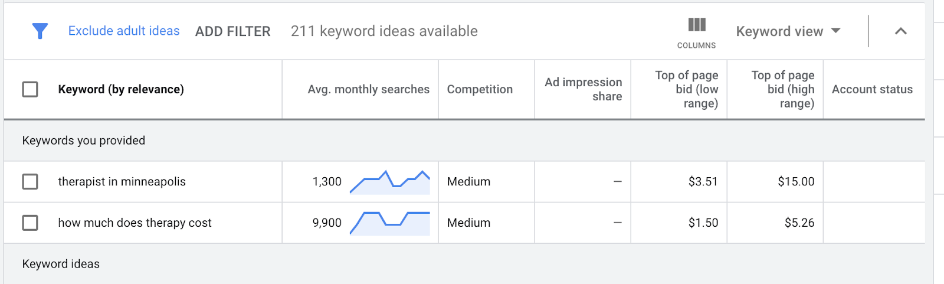Select the 'therapist in minneapolis' keyword text
Screen dimensions: 944x284
tap(122, 181)
